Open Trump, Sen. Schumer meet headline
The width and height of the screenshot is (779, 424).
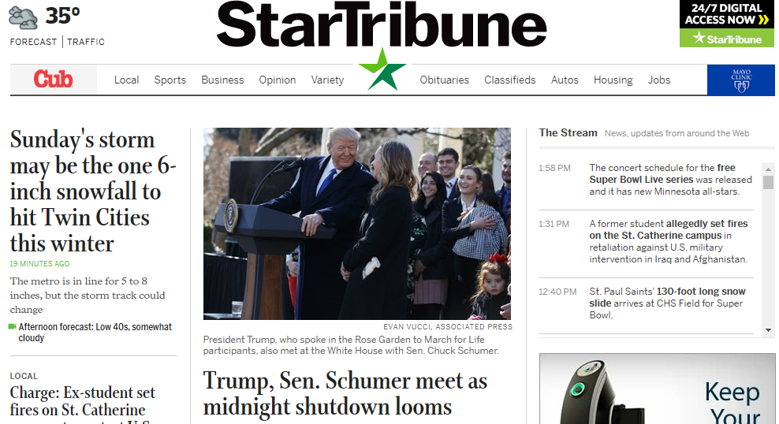[x=345, y=394]
